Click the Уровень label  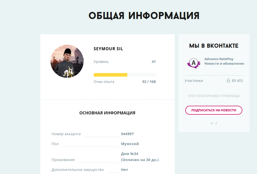tap(101, 62)
